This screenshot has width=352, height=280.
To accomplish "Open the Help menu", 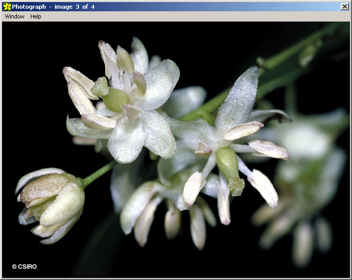I will coord(35,16).
